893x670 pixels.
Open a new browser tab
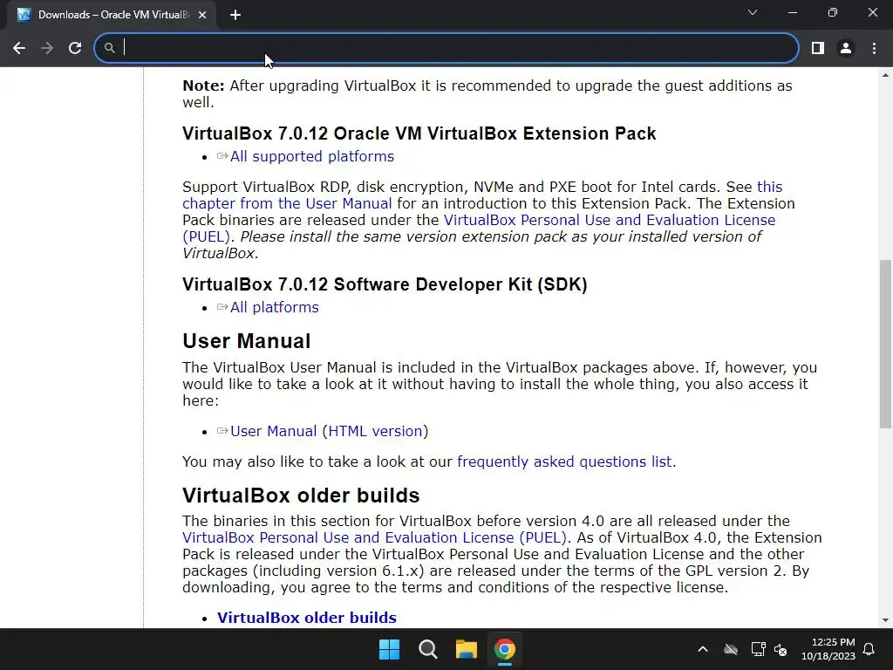coord(235,15)
